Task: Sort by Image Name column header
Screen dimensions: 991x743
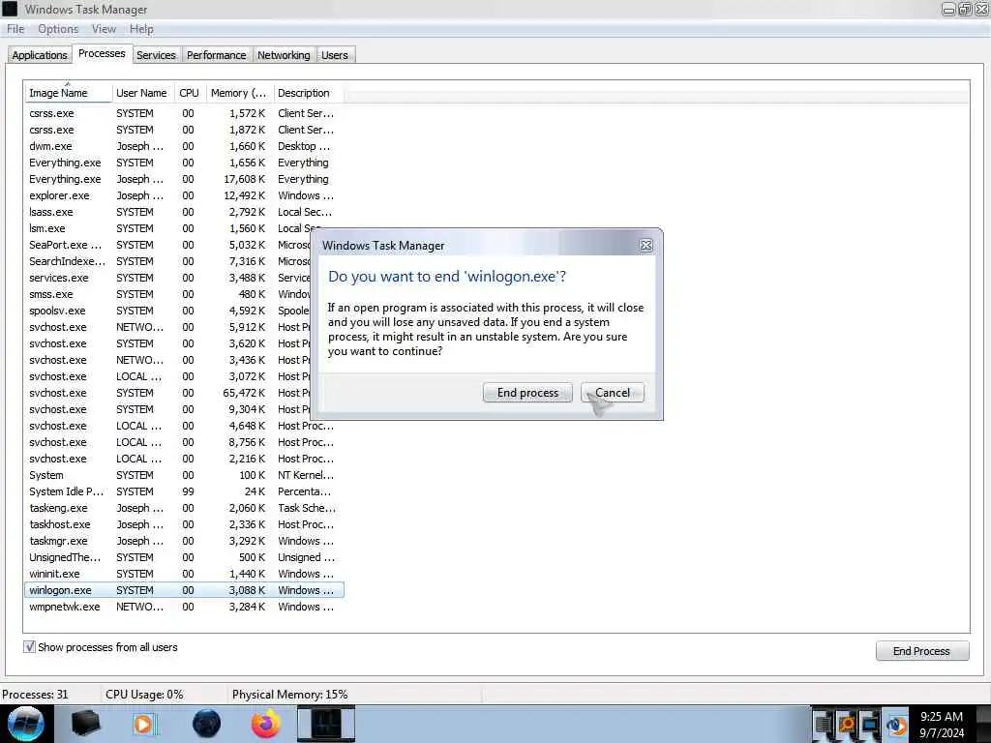Action: coord(69,93)
